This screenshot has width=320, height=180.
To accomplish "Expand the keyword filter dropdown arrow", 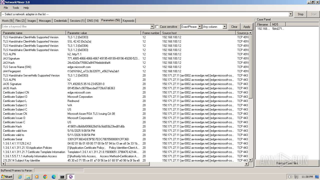I will click(x=152, y=26).
